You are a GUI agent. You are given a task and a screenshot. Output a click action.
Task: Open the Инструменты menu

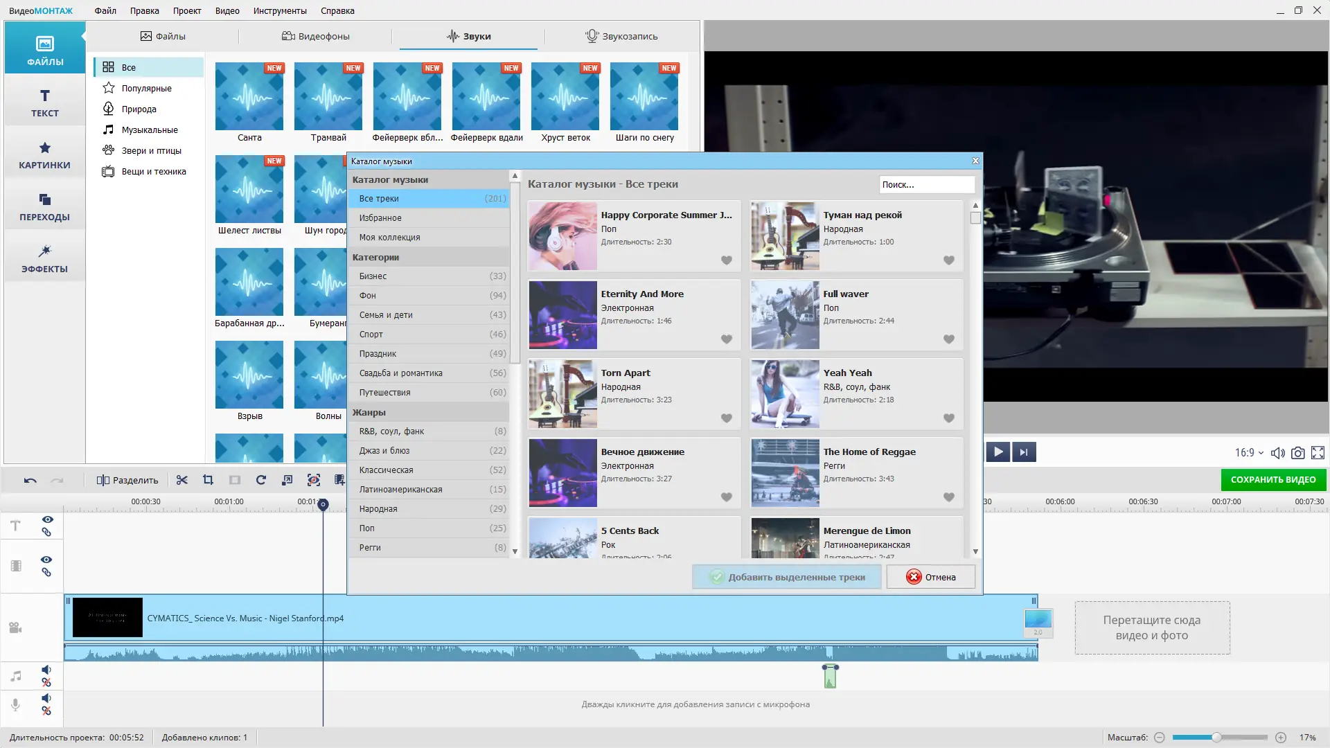click(x=279, y=10)
